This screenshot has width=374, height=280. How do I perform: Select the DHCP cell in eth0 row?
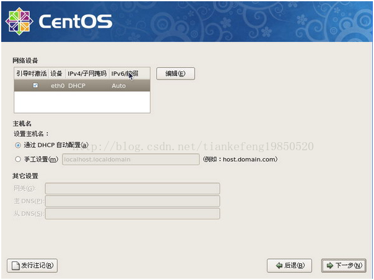(x=77, y=86)
